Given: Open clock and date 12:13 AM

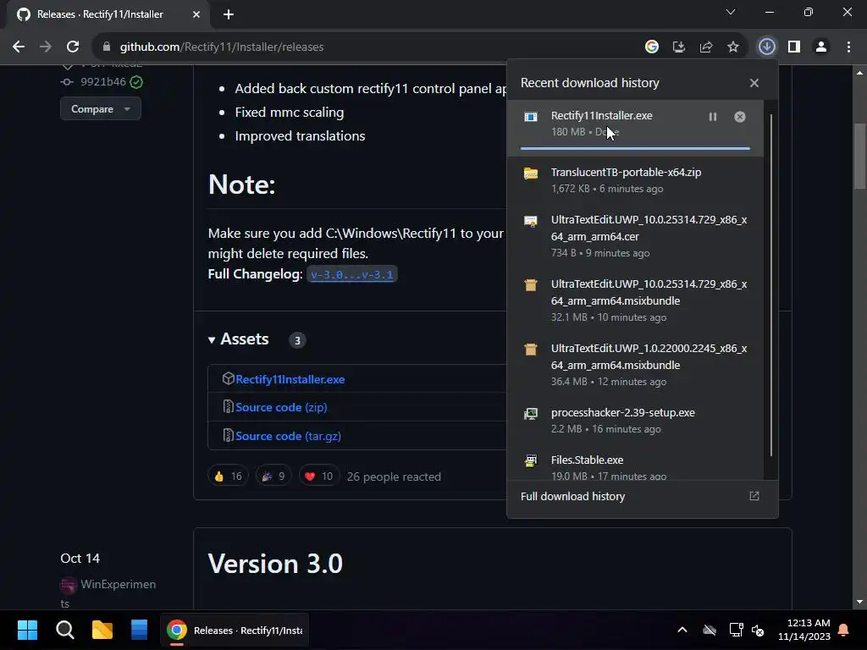Looking at the screenshot, I should click(x=804, y=630).
